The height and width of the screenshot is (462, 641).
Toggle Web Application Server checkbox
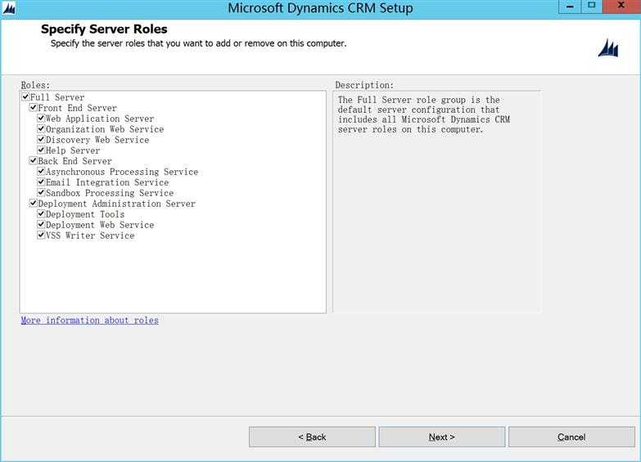[41, 118]
